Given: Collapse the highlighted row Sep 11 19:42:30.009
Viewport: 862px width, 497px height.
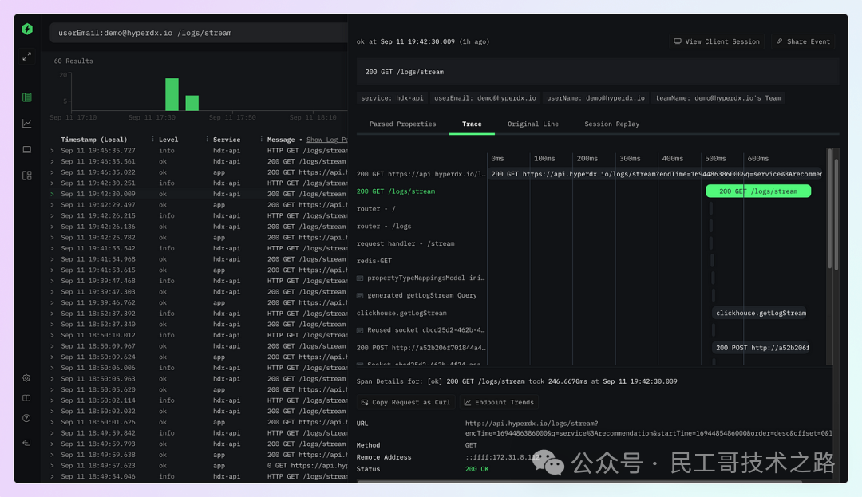Looking at the screenshot, I should [52, 194].
